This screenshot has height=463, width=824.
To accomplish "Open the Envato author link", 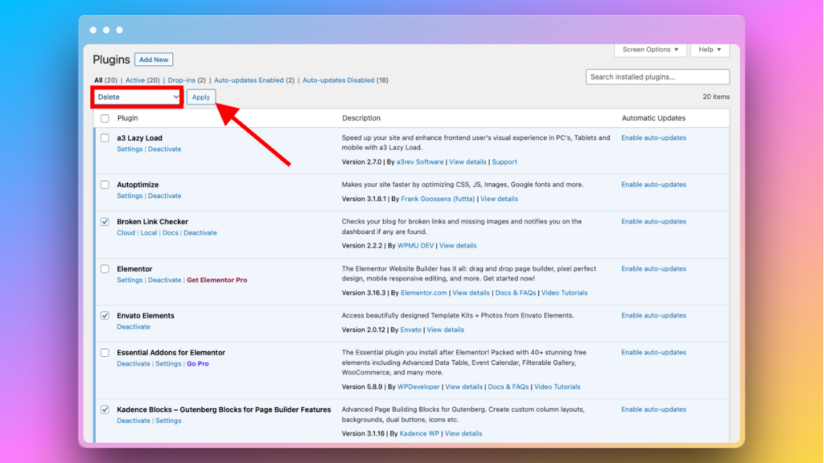I will pyautogui.click(x=411, y=330).
